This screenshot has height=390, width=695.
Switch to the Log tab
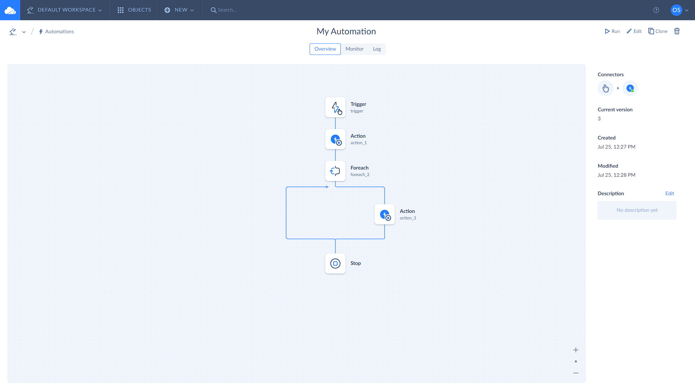[377, 49]
